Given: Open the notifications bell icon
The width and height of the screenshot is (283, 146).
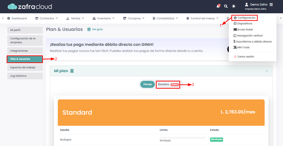Looking at the screenshot, I should 218,6.
